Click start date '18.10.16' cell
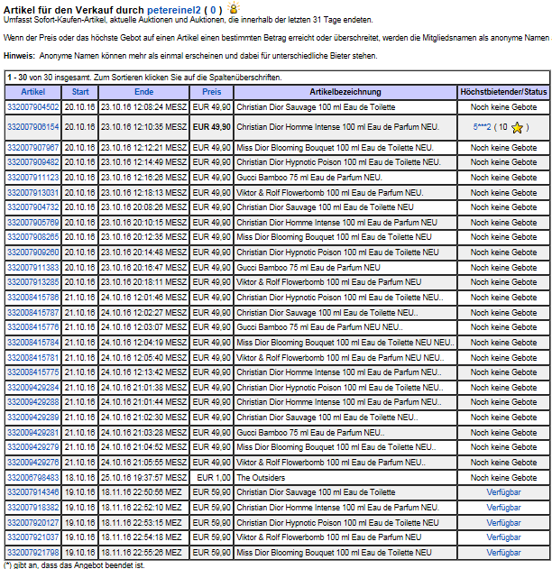Screen dimensions: 552x569 (x=80, y=478)
